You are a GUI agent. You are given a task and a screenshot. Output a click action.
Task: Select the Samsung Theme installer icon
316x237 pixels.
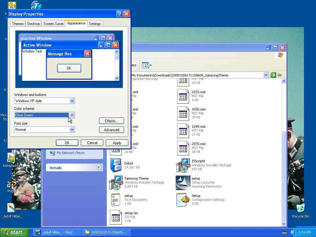[x=116, y=183]
